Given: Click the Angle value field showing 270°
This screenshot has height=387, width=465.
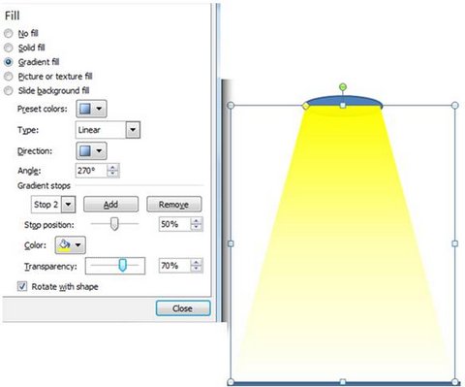Looking at the screenshot, I should (91, 171).
